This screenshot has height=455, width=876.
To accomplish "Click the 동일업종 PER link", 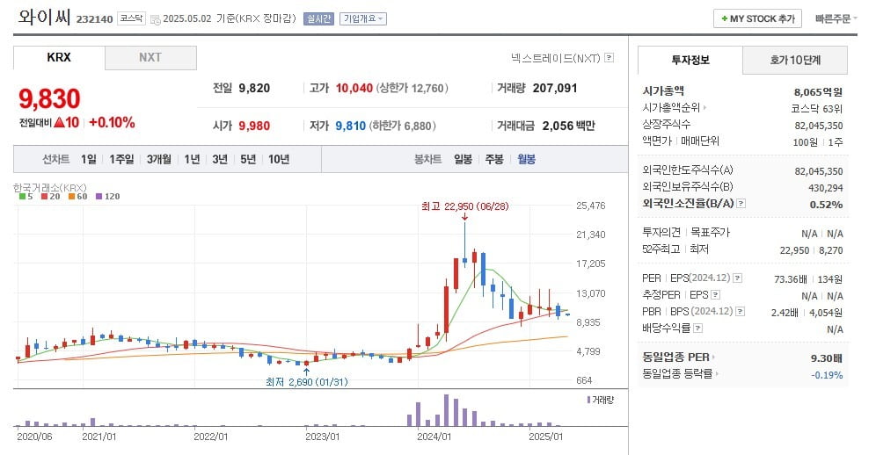I will [678, 357].
